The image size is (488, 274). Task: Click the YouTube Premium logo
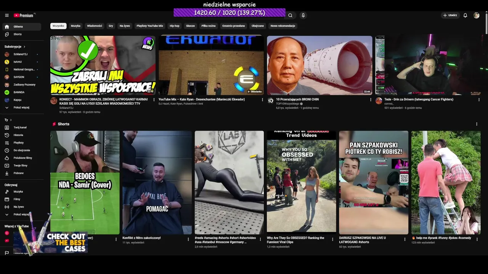pos(24,15)
